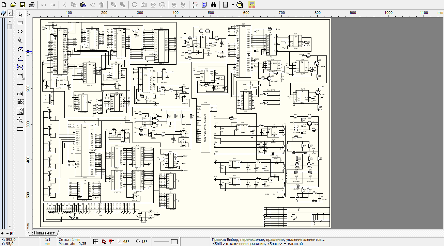This screenshot has height=246, width=444.
Task: Select the Bezier curve tool
Action: (x=20, y=67)
